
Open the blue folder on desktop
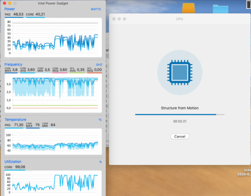click(219, 9)
